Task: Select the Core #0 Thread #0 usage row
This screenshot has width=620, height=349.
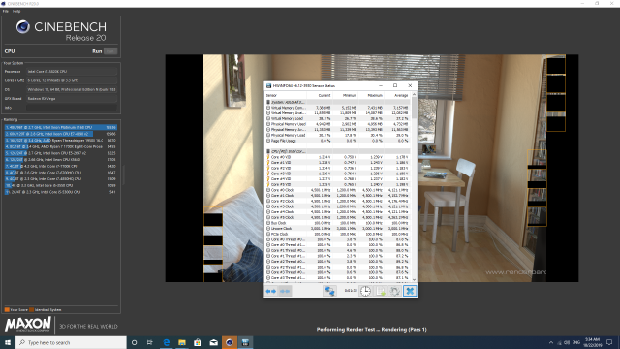Action: point(337,239)
